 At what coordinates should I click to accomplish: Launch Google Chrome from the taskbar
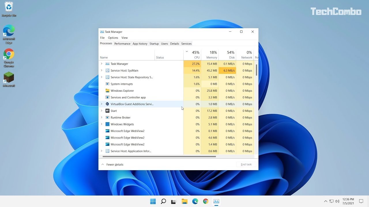click(206, 201)
